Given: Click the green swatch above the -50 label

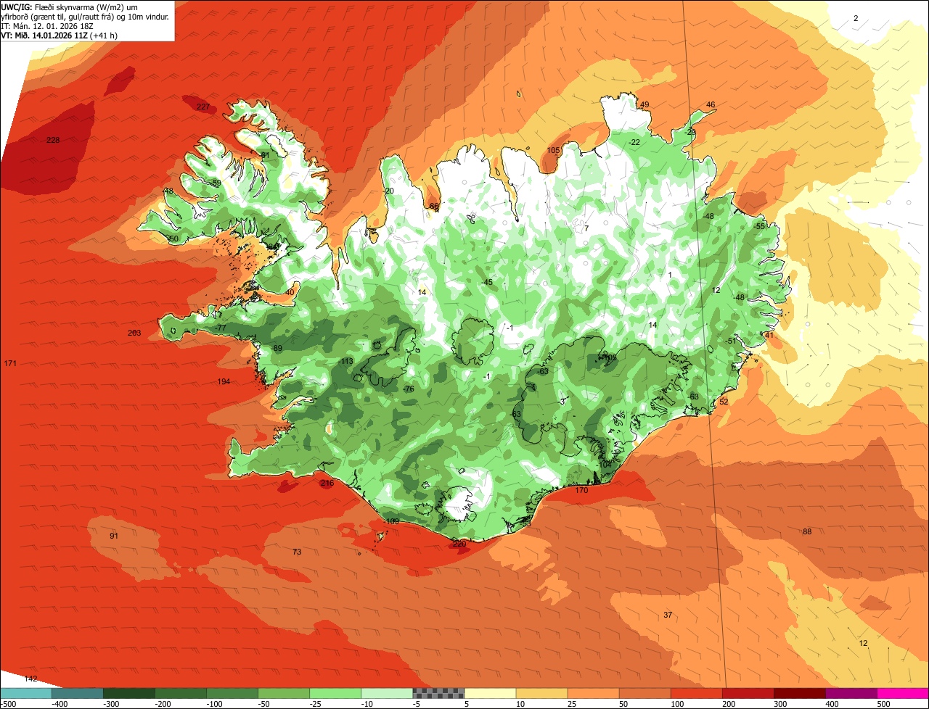Looking at the screenshot, I should pos(283,693).
